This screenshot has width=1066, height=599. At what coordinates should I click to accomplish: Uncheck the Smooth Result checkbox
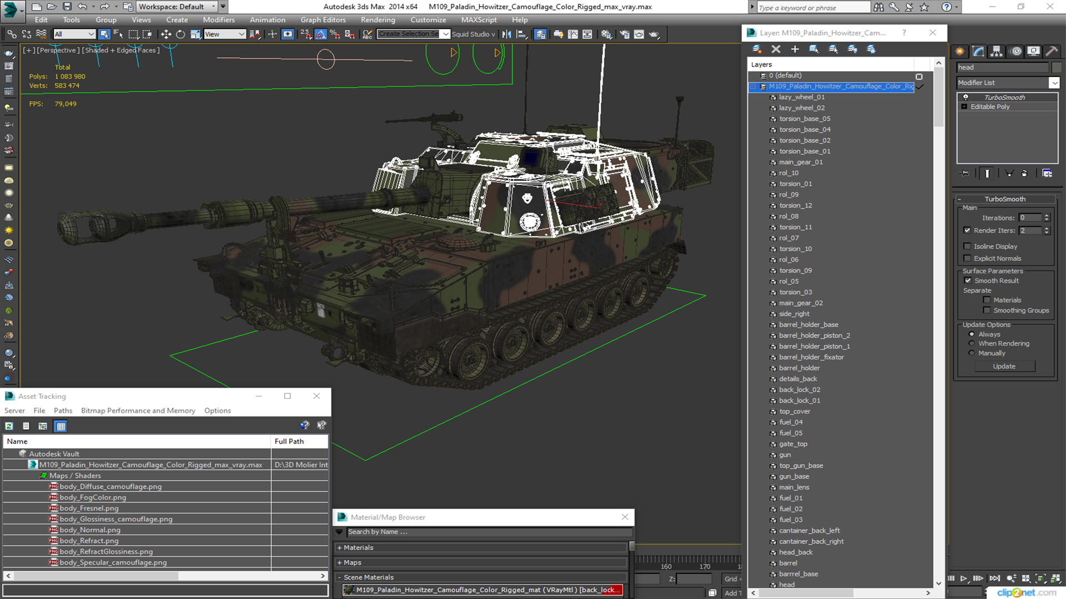point(968,281)
